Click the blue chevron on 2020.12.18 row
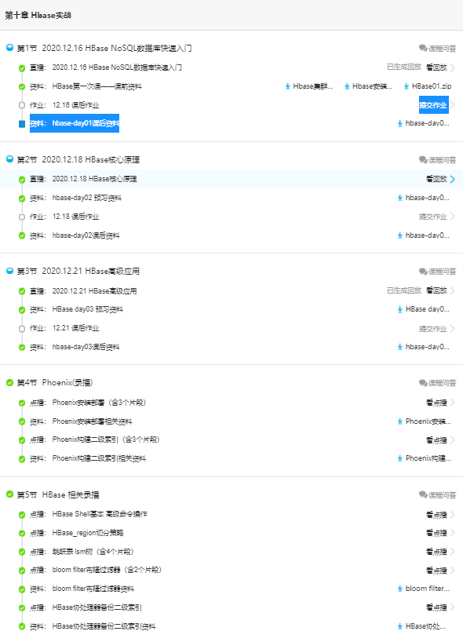The height and width of the screenshot is (642, 463). (x=452, y=179)
